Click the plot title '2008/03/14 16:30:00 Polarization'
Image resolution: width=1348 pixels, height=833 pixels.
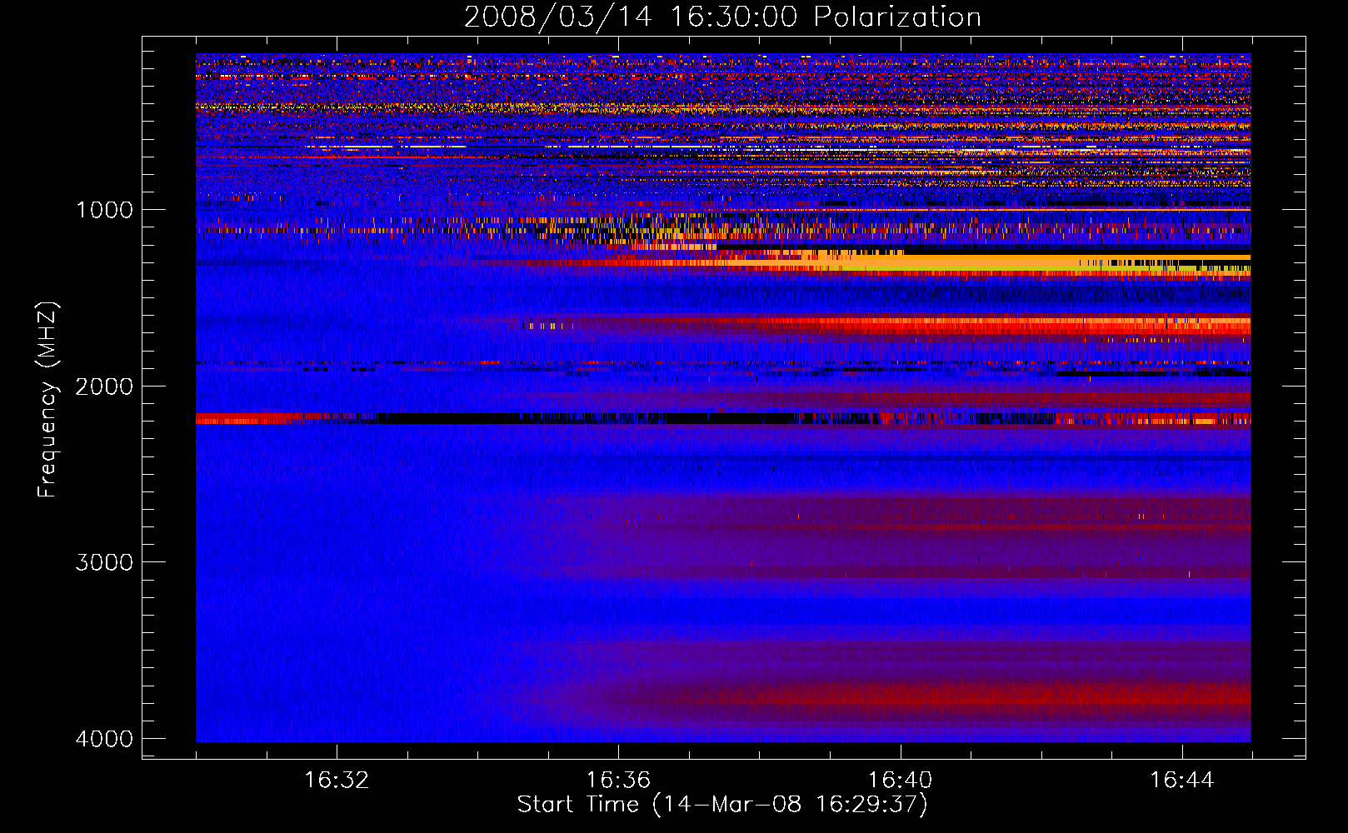(x=722, y=17)
